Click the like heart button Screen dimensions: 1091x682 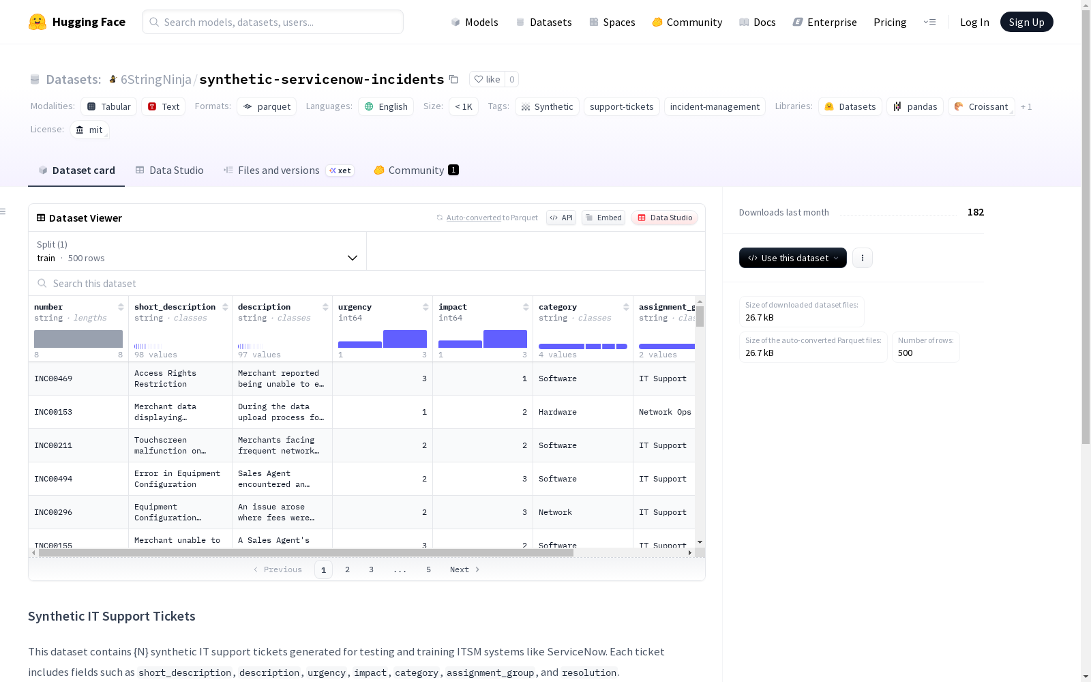pos(488,79)
